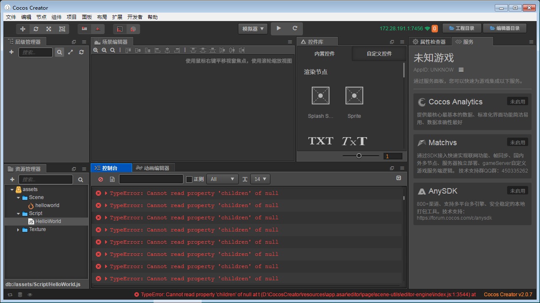The height and width of the screenshot is (303, 540).
Task: Expand the Texture folder
Action: (x=18, y=229)
